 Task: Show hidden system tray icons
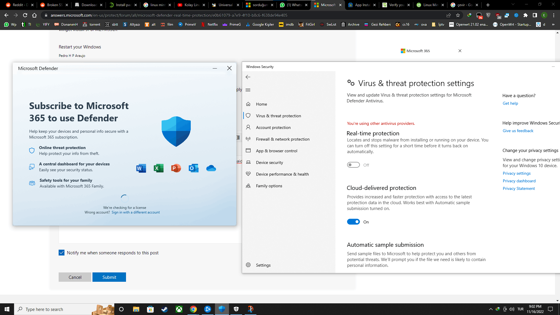coord(491,309)
